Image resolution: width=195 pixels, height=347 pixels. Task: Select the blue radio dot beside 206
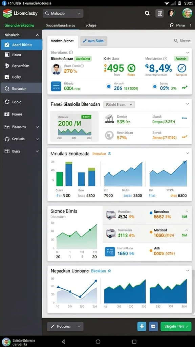[x=108, y=86]
